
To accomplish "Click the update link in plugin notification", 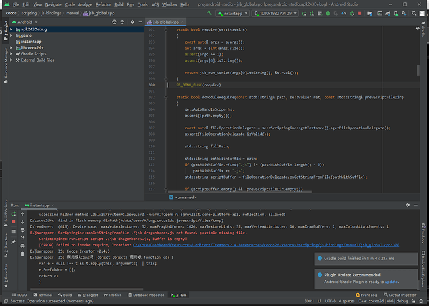I will [392, 281].
